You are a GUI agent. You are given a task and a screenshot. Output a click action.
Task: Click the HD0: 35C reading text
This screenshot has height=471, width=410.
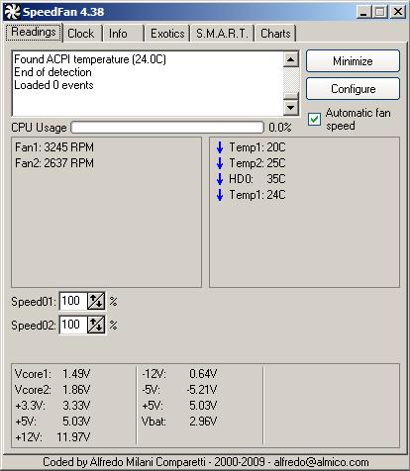pyautogui.click(x=257, y=179)
